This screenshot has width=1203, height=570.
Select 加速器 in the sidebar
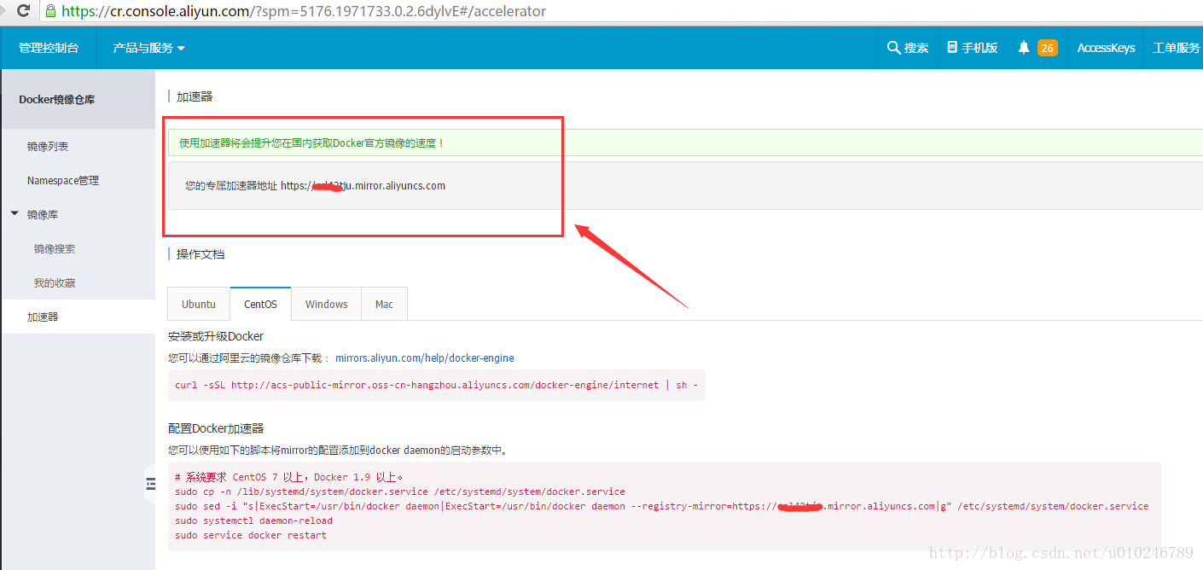78,317
